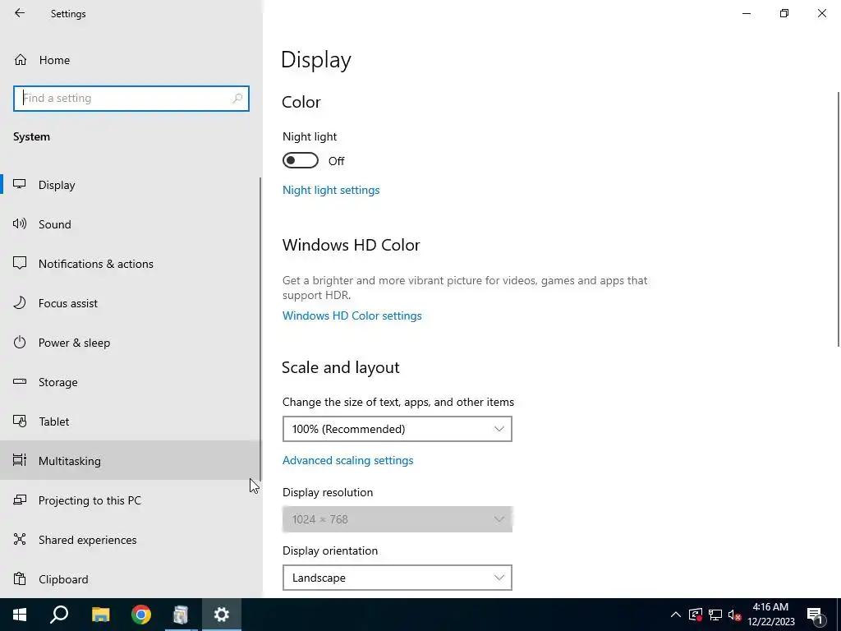Open the Display resolution 1024 × 768 dropdown

pyautogui.click(x=397, y=519)
